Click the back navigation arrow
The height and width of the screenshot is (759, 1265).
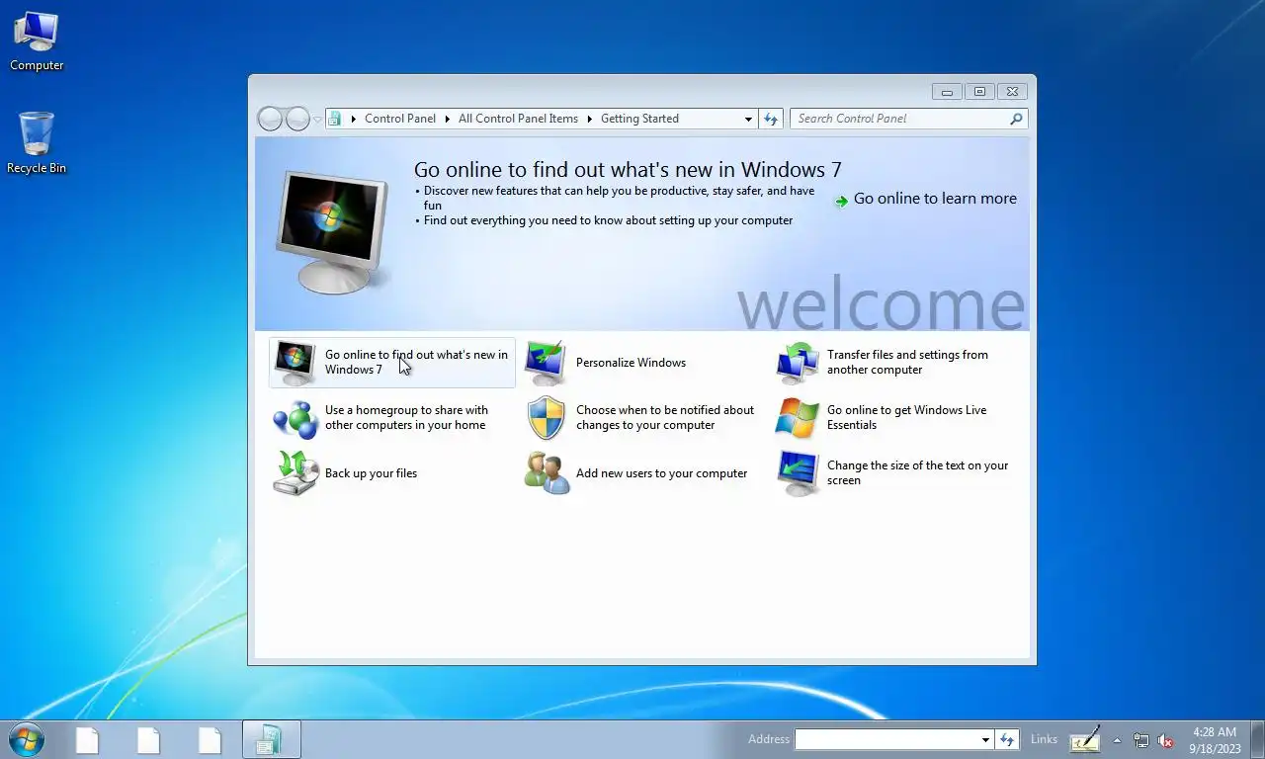point(270,119)
